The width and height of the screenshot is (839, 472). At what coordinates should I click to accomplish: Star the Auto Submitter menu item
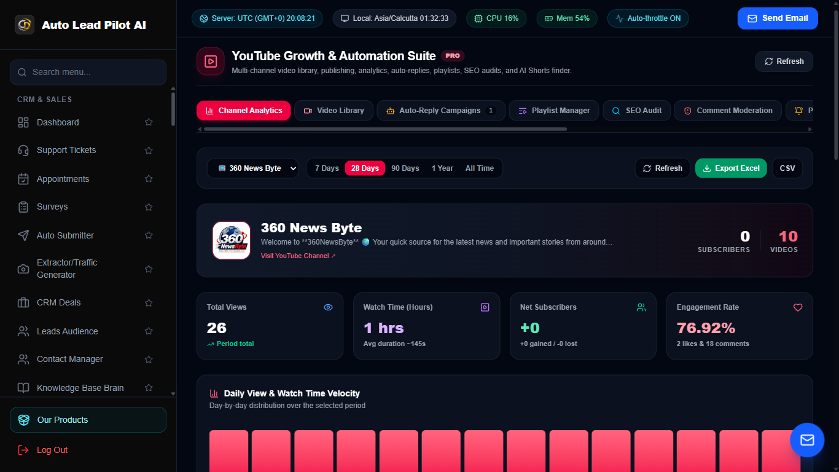coord(149,235)
